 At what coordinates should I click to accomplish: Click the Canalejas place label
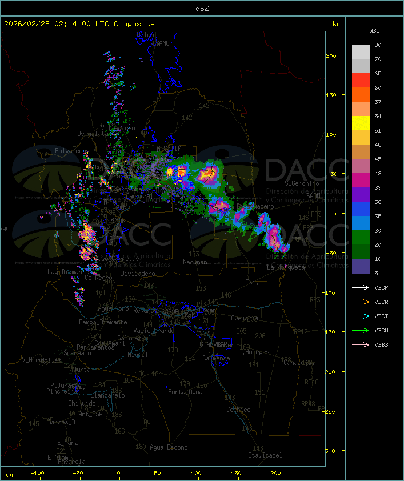coord(299,363)
